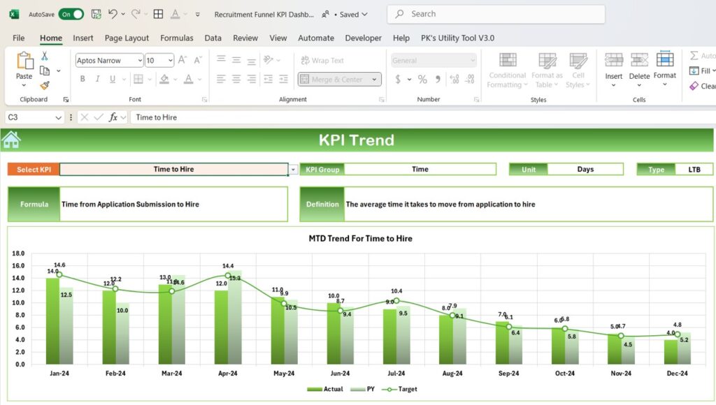This screenshot has height=405, width=716.
Task: Click the Delete cells button
Action: (x=639, y=69)
